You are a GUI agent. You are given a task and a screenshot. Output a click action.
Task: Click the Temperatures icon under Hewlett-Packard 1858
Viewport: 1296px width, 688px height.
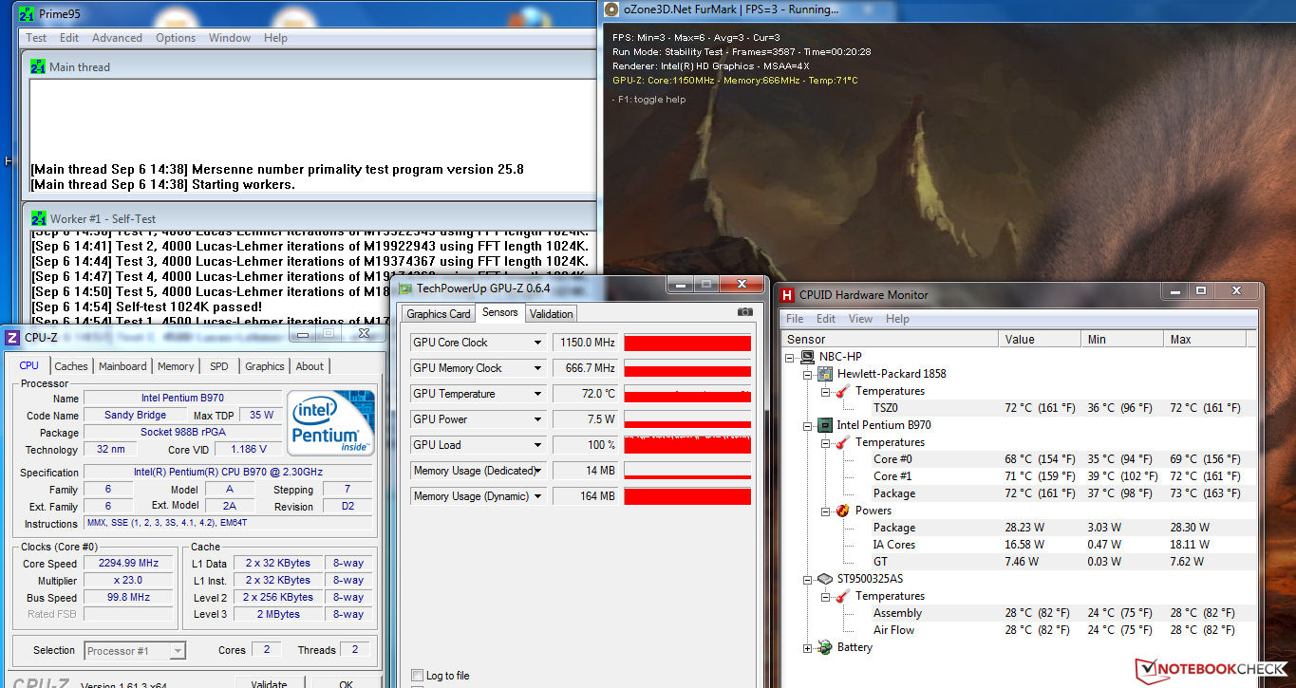pyautogui.click(x=842, y=391)
